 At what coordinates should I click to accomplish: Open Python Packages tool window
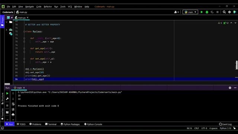click(70, 124)
